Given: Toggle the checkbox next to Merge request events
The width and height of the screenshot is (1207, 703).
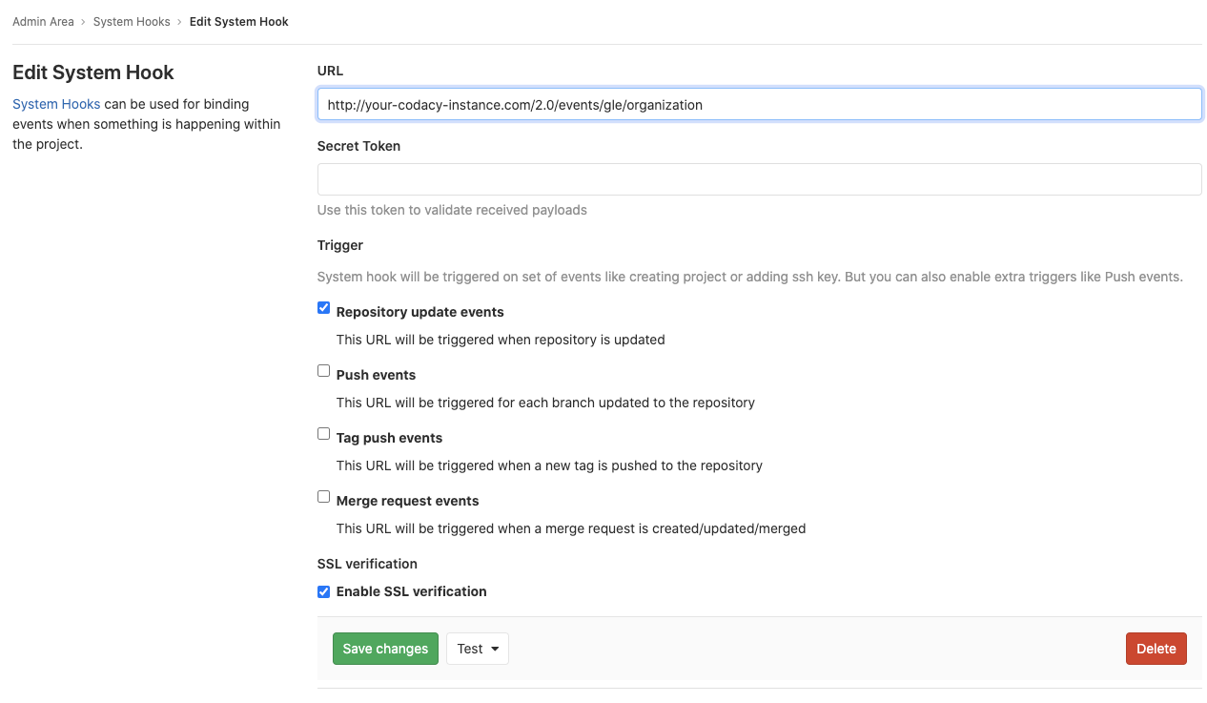Looking at the screenshot, I should point(323,496).
